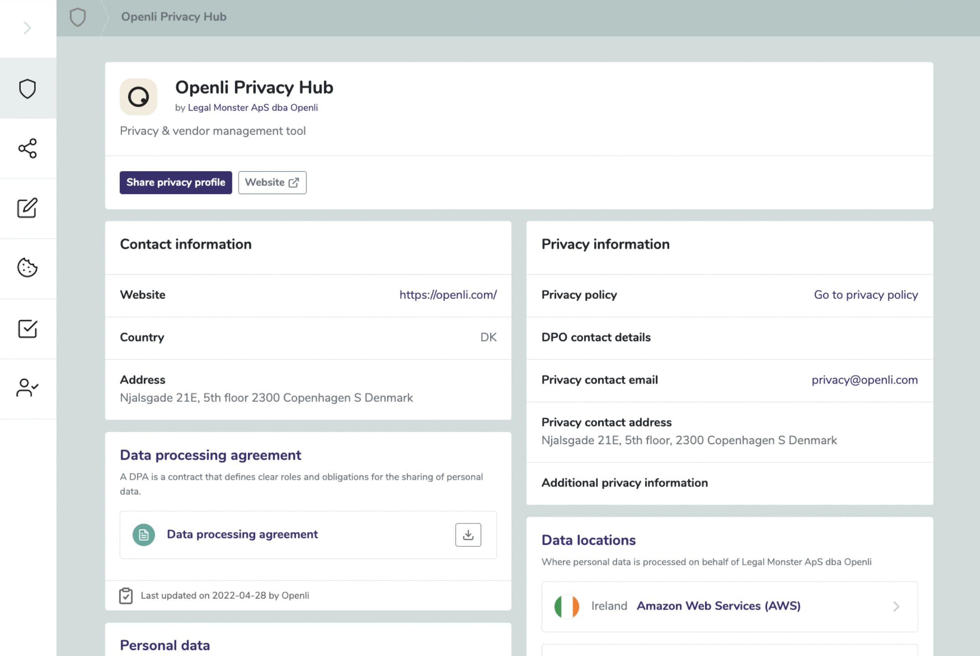The height and width of the screenshot is (656, 980).
Task: Open the cookie sidebar icon
Action: [27, 268]
